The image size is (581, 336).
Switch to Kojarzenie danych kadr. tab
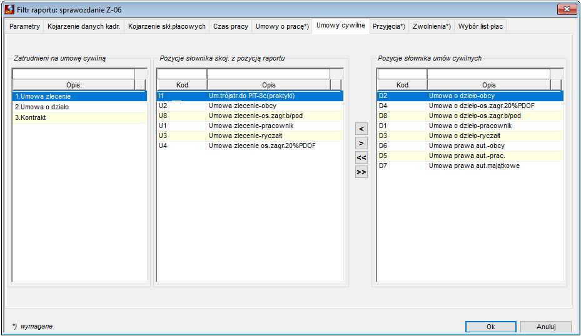(84, 27)
